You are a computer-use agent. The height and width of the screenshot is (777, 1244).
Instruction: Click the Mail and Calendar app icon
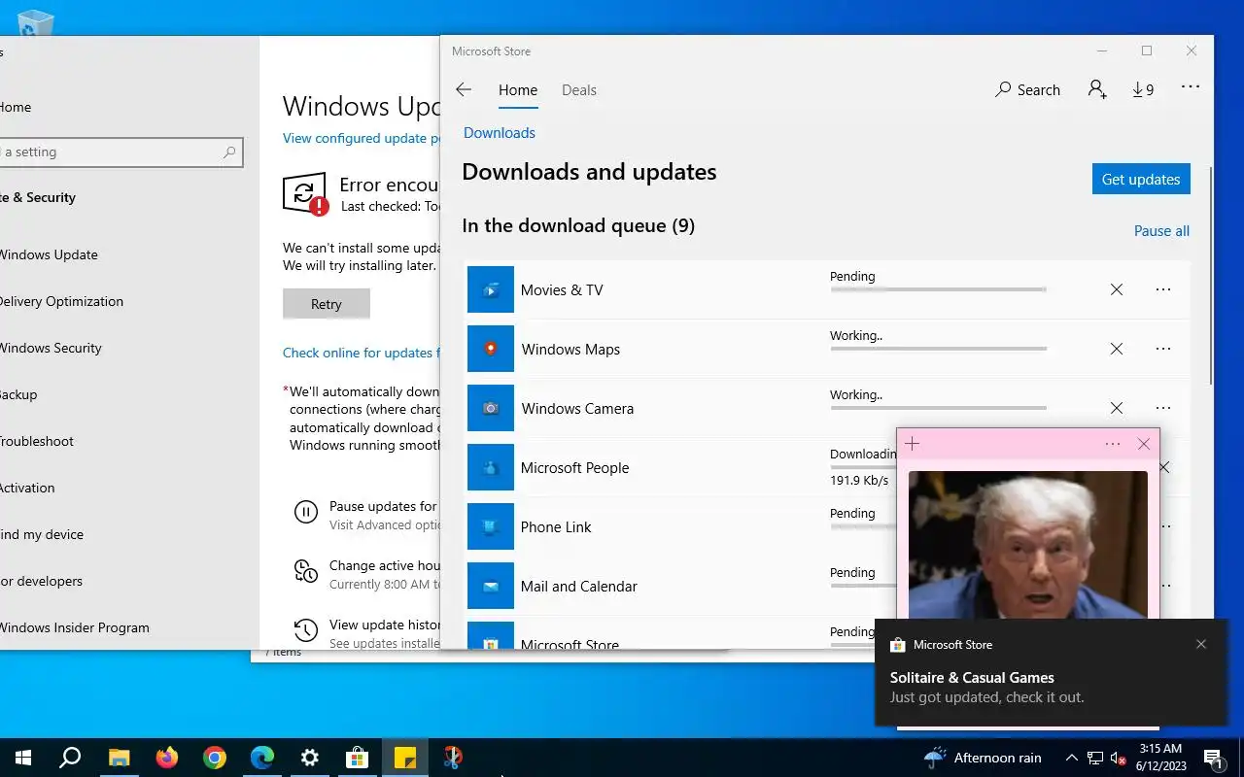(491, 586)
